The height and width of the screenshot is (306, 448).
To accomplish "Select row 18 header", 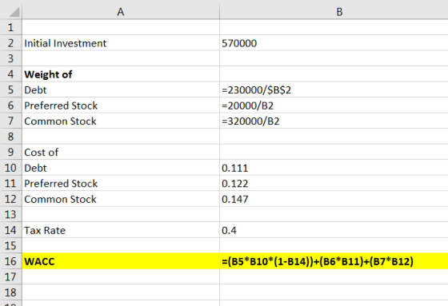I will coord(11,292).
